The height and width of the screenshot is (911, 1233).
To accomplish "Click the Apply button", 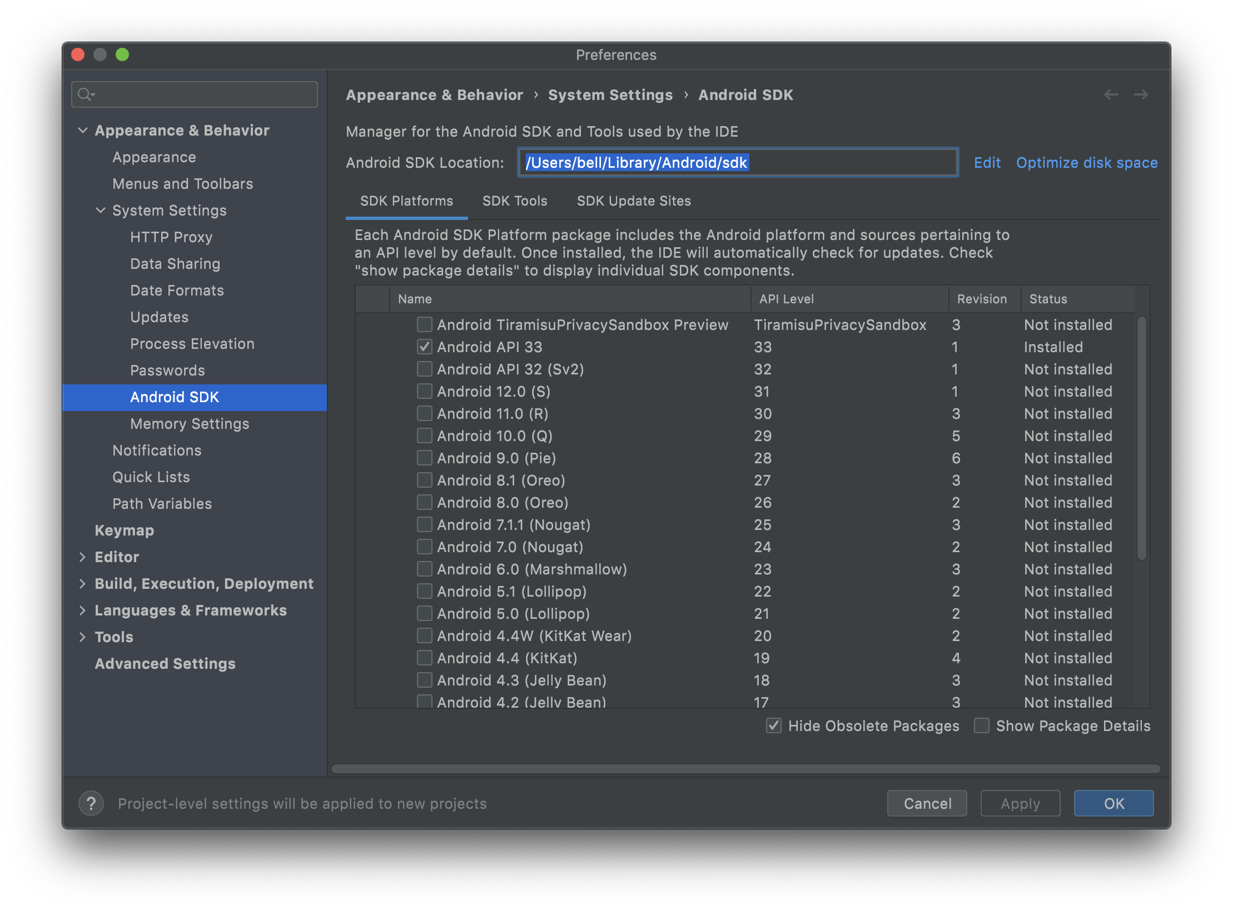I will point(1020,803).
